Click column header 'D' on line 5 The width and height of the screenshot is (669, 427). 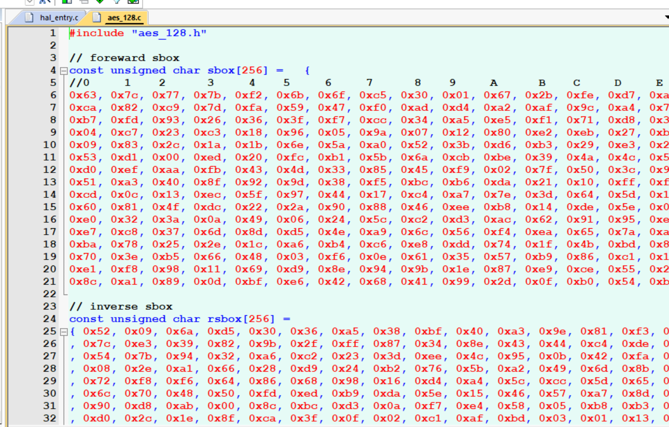click(618, 83)
